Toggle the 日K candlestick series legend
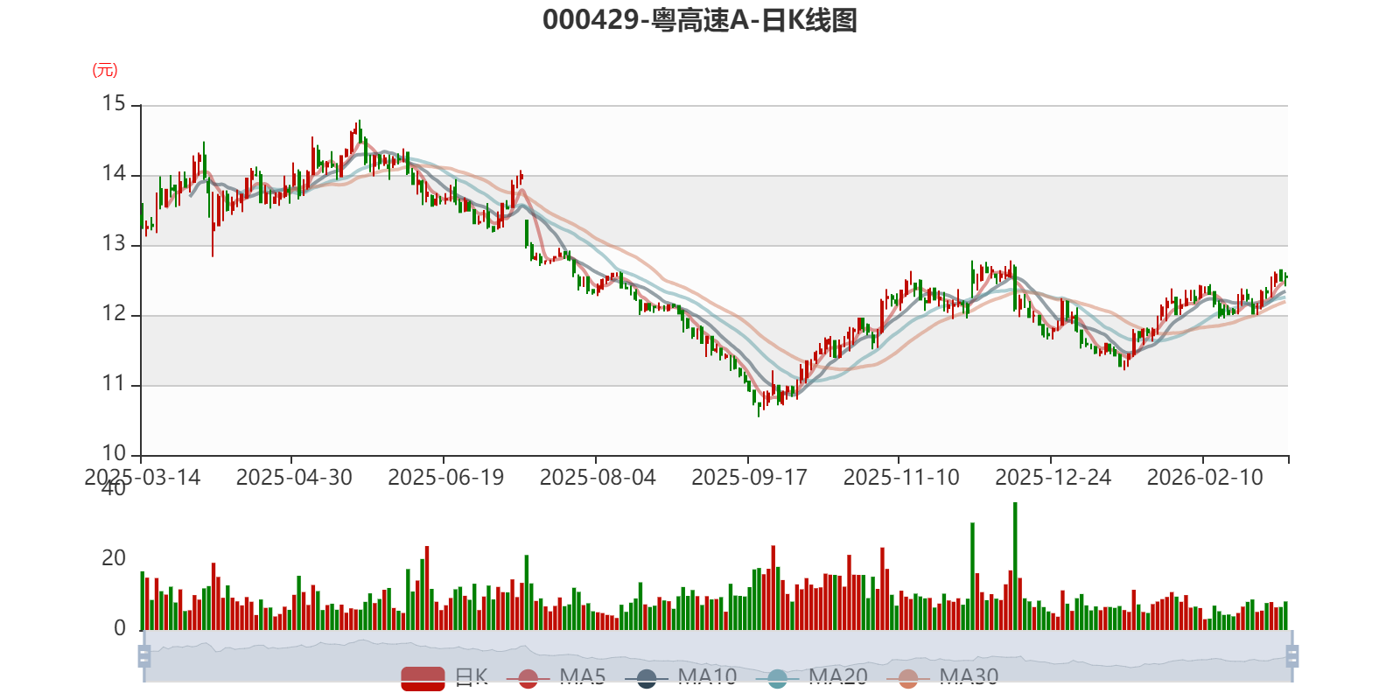1400x700 pixels. [444, 677]
